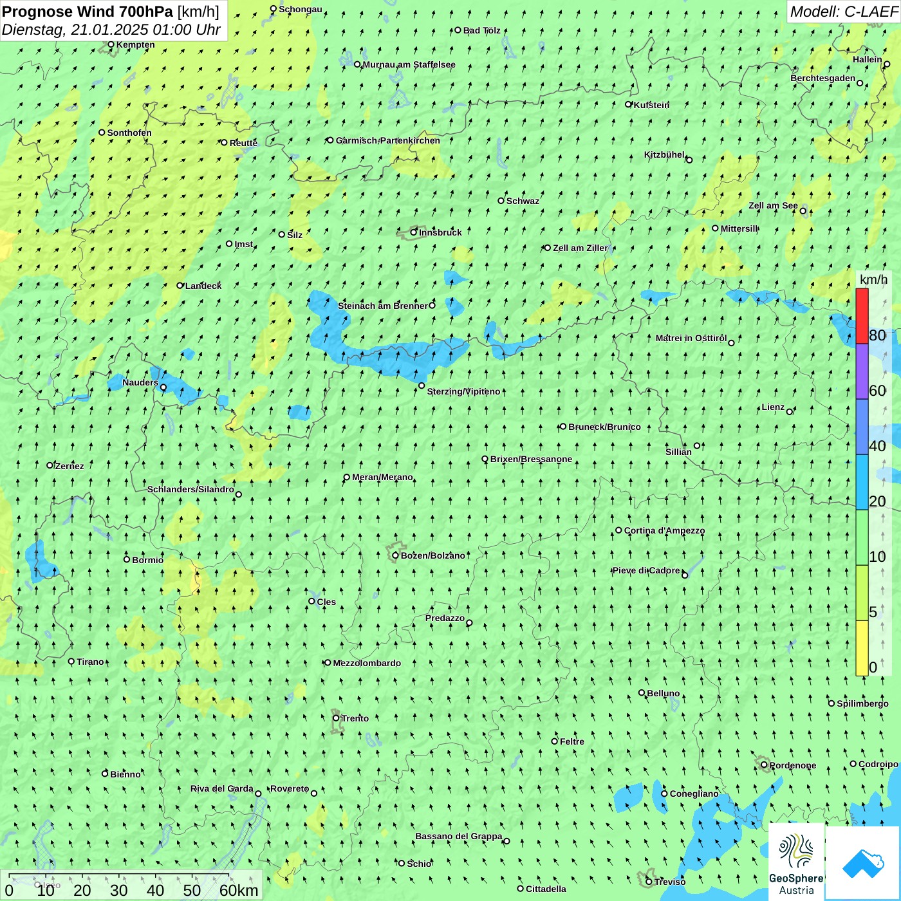Click the Bienno label
Screen dimensions: 901x901
pyautogui.click(x=125, y=774)
